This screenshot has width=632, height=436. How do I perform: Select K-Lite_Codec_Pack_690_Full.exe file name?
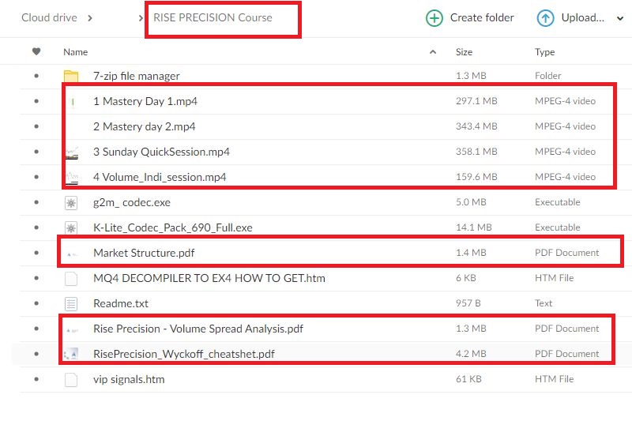click(x=173, y=227)
